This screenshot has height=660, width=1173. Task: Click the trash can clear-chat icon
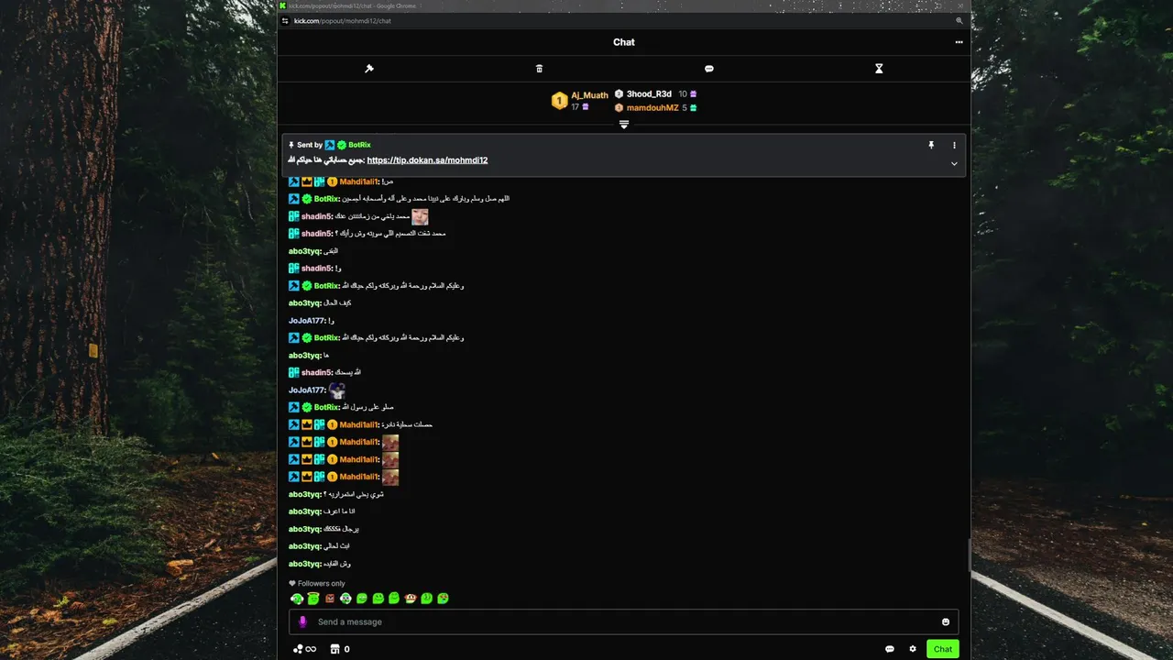(539, 69)
